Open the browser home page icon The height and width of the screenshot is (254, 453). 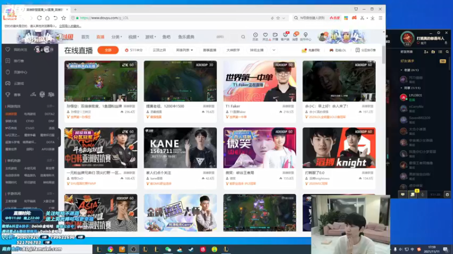point(48,18)
